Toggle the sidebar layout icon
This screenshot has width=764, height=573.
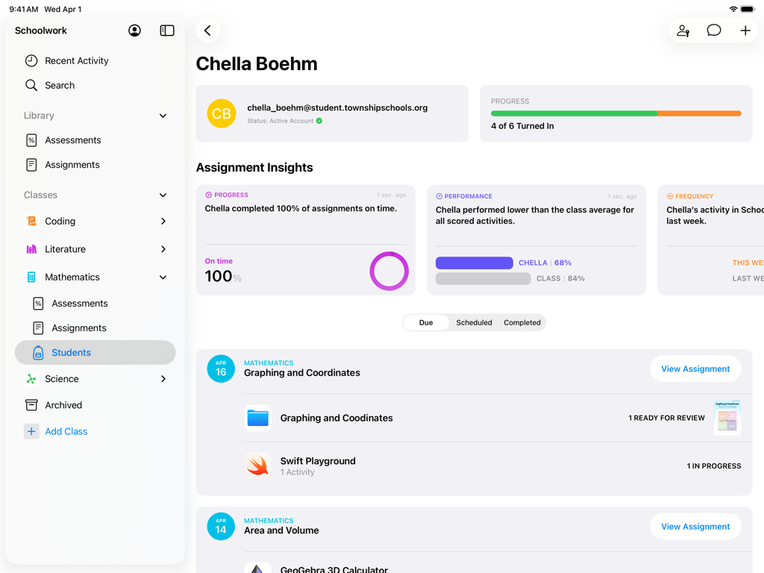click(166, 31)
